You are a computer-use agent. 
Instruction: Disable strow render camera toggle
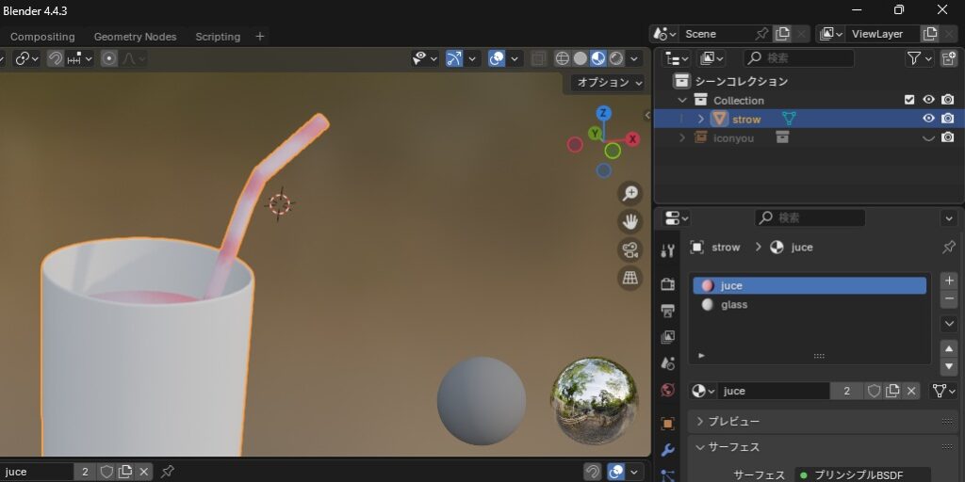click(948, 119)
